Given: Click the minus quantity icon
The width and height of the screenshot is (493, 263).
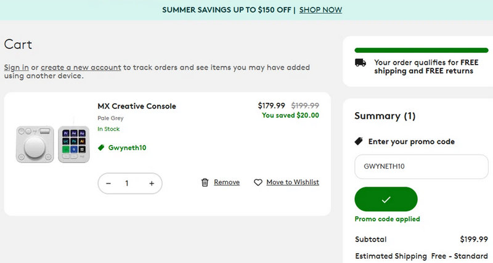Looking at the screenshot, I should tap(108, 184).
